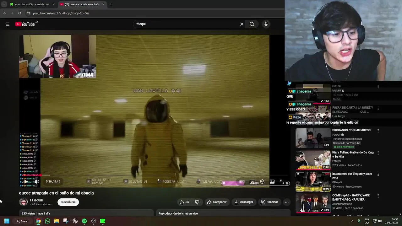The height and width of the screenshot is (226, 402).
Task: Like the video with thumbs up
Action: tap(184, 202)
